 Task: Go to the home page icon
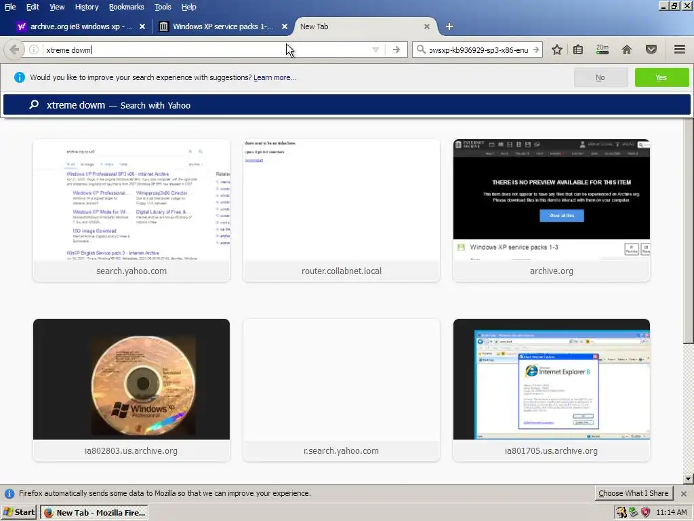627,50
